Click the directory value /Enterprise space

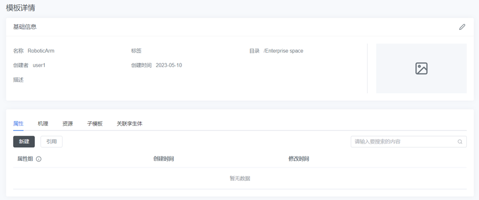[x=284, y=51]
